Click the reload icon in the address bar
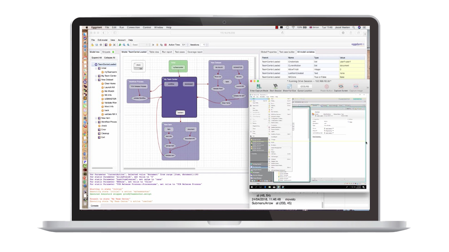 [x=282, y=33]
